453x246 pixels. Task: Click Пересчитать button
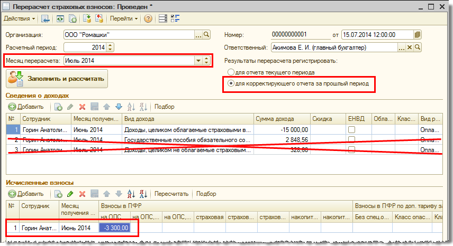click(x=171, y=194)
